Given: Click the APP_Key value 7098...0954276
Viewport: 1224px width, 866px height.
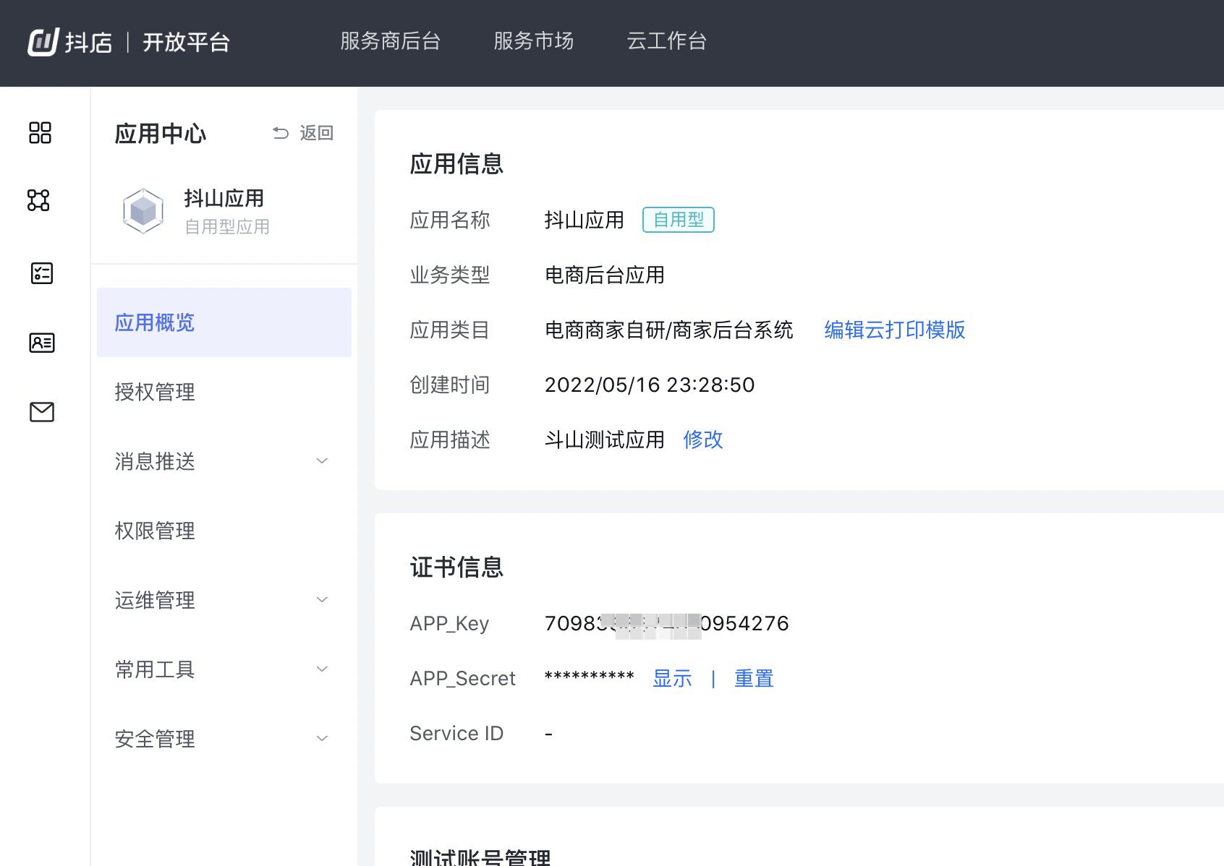Looking at the screenshot, I should pyautogui.click(x=666, y=623).
